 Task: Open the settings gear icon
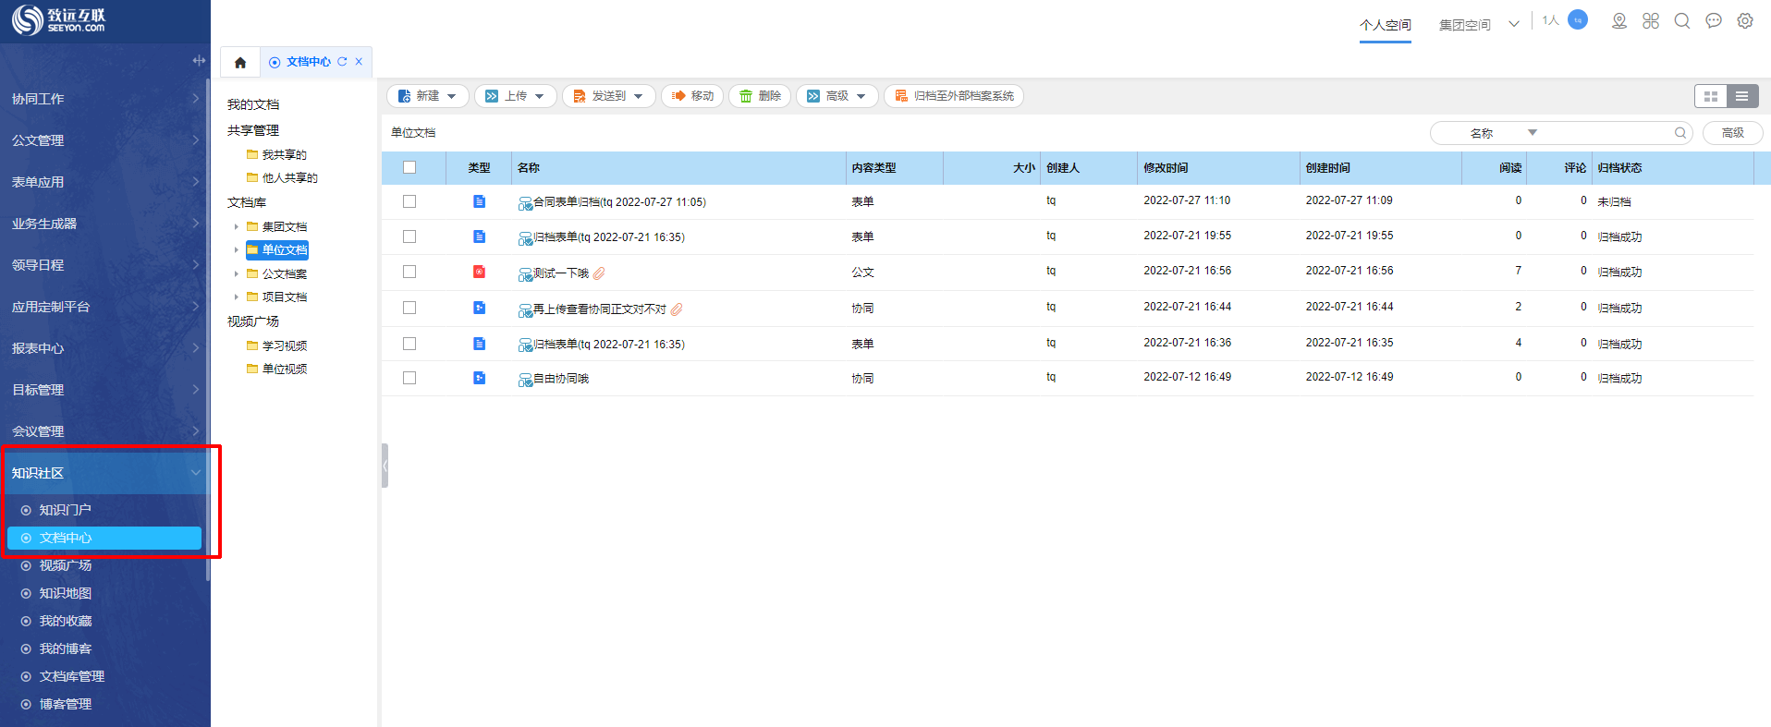pos(1744,21)
